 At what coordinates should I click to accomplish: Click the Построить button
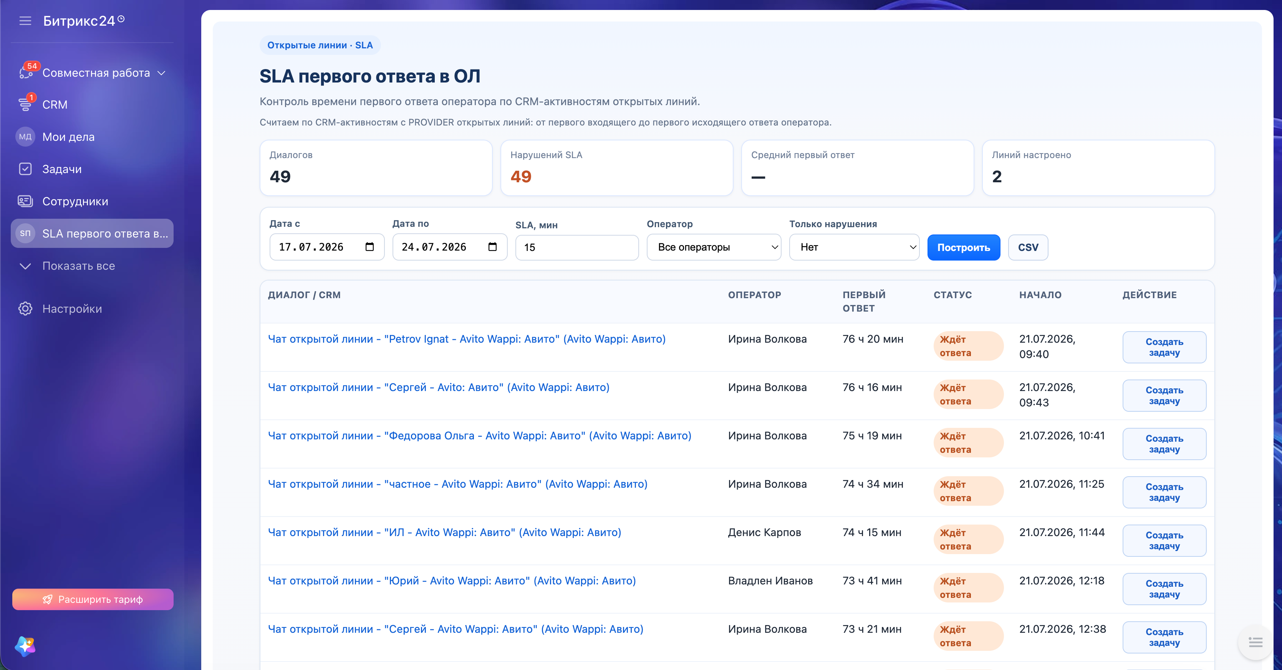click(x=964, y=247)
